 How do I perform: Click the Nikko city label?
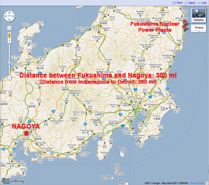[133, 57]
